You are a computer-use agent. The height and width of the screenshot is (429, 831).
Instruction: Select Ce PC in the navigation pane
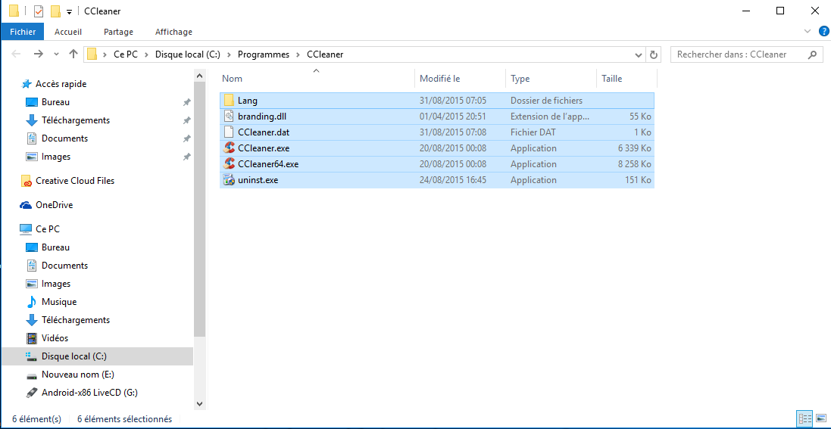tap(48, 228)
